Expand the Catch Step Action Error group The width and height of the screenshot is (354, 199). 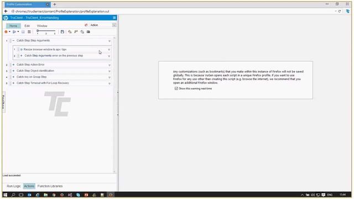(13, 65)
